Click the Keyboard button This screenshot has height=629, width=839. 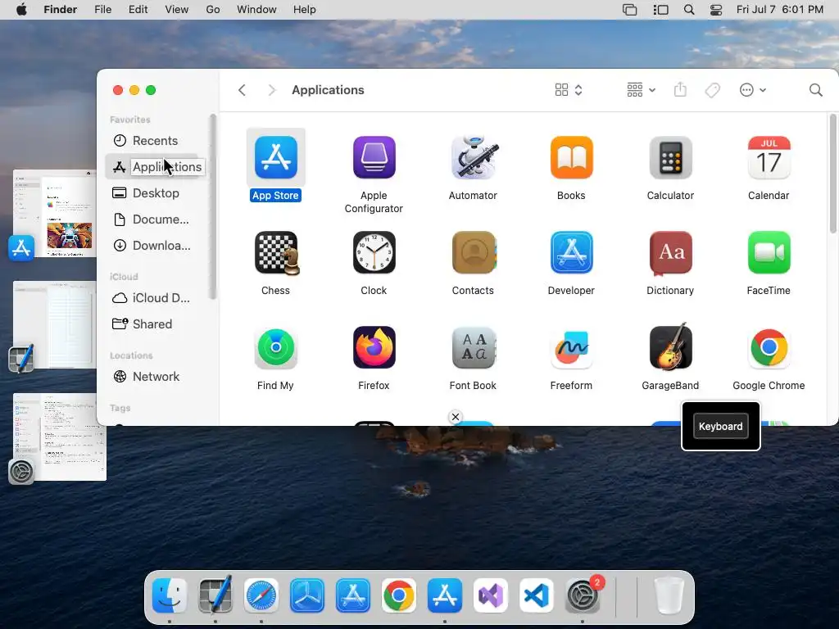[x=720, y=426]
